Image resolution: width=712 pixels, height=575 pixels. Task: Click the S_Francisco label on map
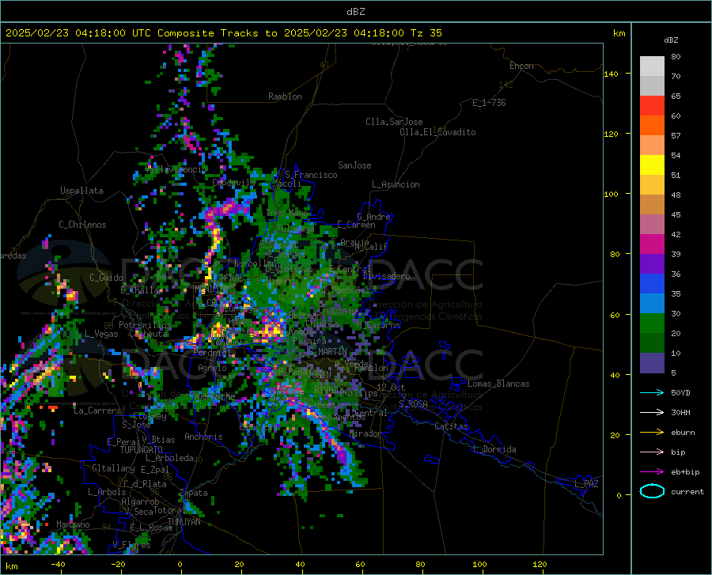[x=311, y=175]
